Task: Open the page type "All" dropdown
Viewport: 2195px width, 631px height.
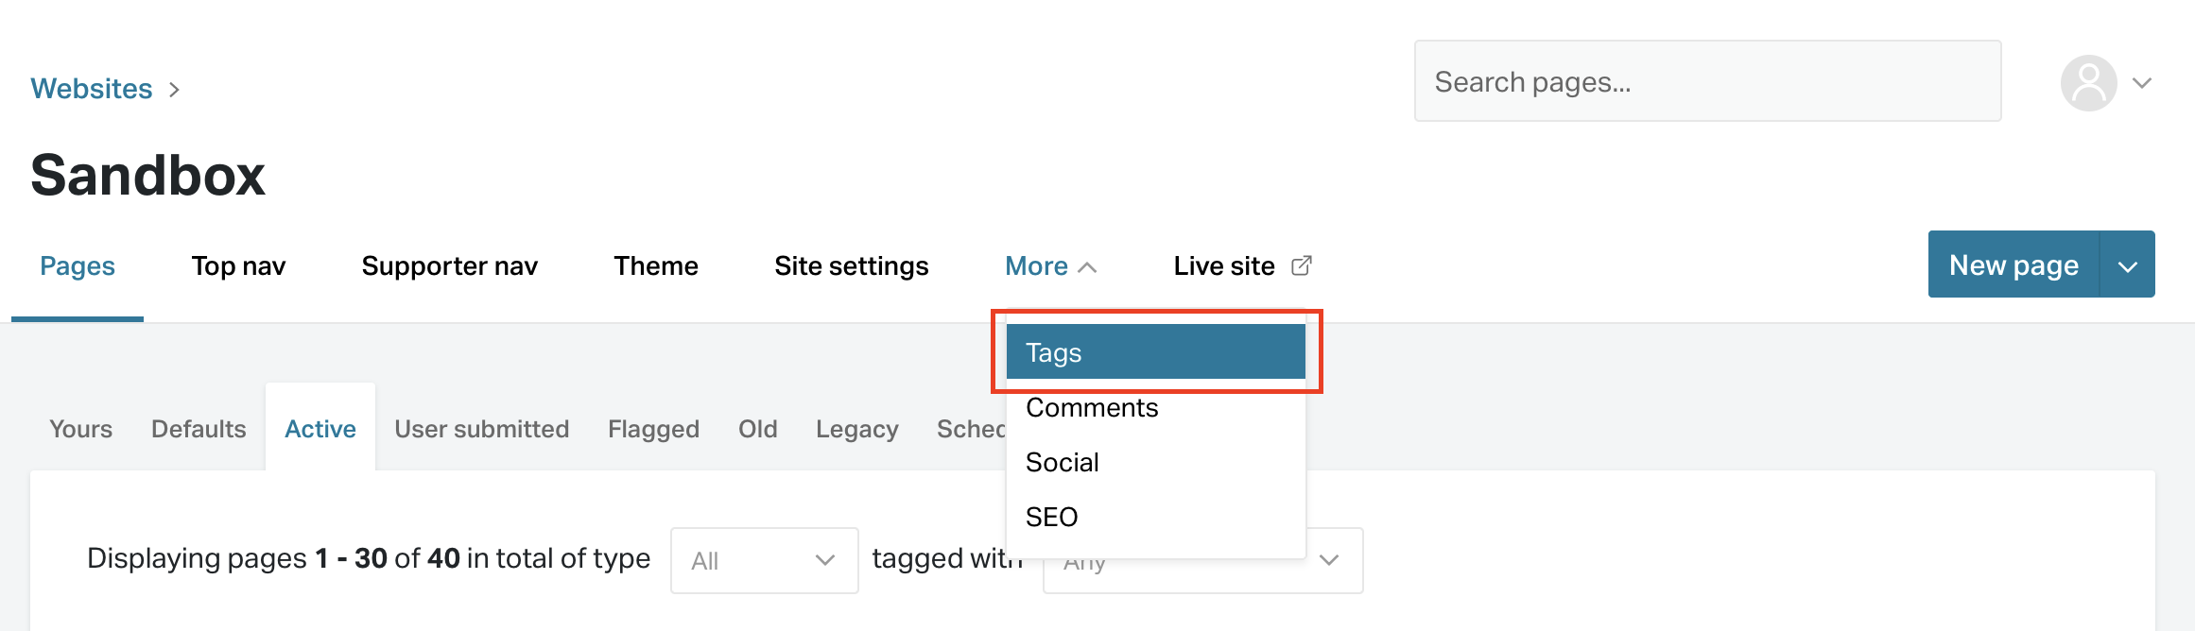Action: [764, 559]
